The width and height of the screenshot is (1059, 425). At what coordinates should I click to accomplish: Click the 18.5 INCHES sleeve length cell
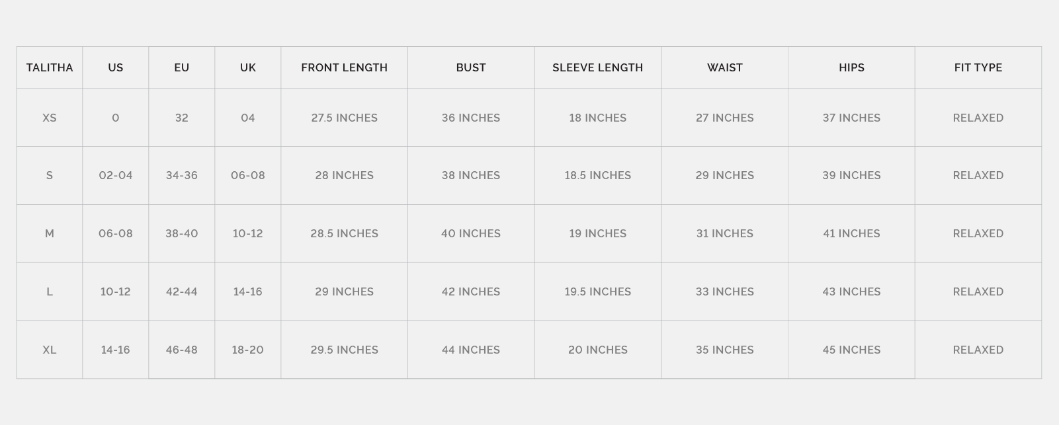597,175
